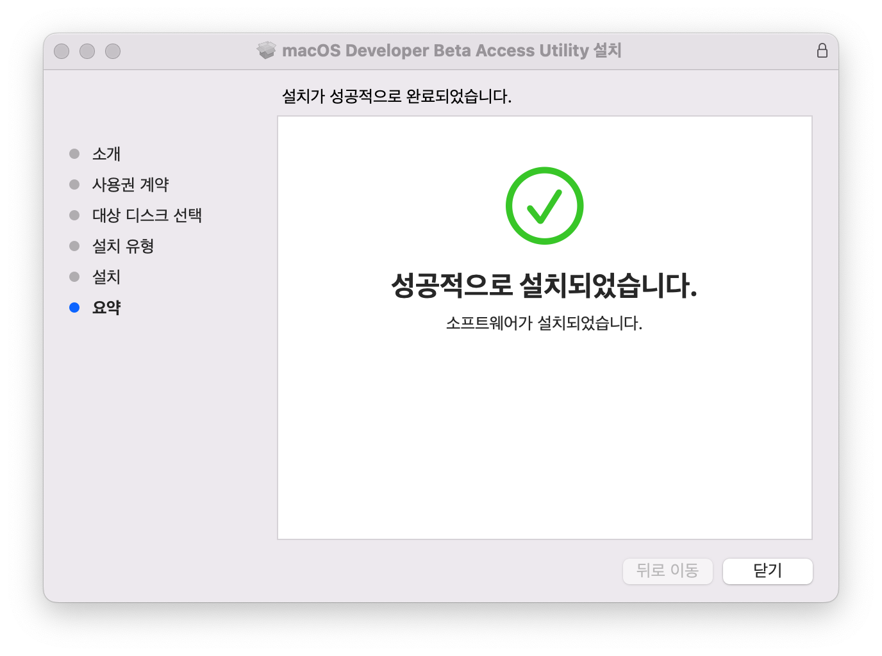Select the 설치 step in sidebar
The width and height of the screenshot is (882, 656).
[106, 277]
